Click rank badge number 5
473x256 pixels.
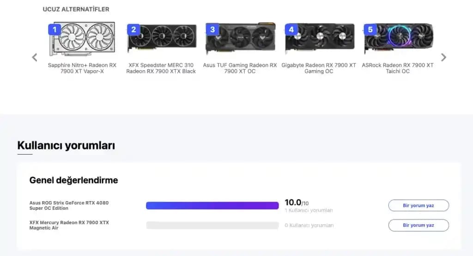click(370, 30)
